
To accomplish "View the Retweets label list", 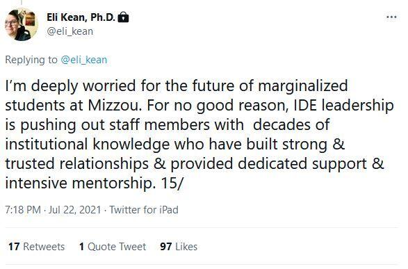I will click(x=44, y=246).
